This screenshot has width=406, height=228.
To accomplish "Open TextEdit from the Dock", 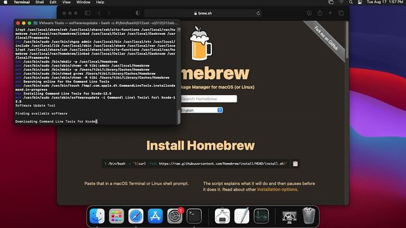I will pos(242,216).
